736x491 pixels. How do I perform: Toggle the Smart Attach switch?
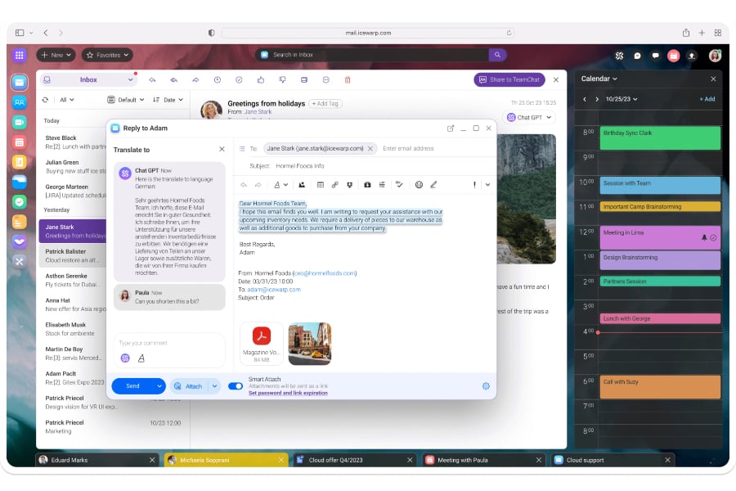[x=236, y=386]
